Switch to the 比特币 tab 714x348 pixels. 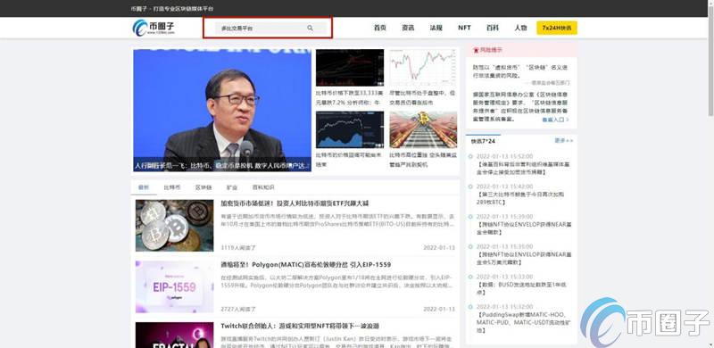pyautogui.click(x=172, y=187)
